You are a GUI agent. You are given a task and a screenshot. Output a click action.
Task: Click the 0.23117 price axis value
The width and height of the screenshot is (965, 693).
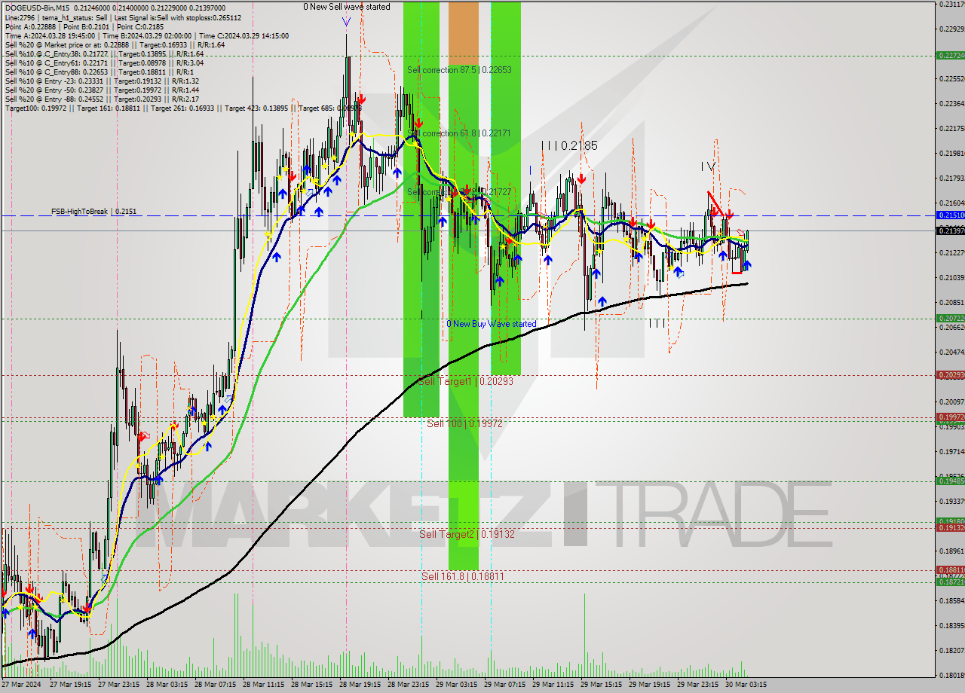pos(951,5)
